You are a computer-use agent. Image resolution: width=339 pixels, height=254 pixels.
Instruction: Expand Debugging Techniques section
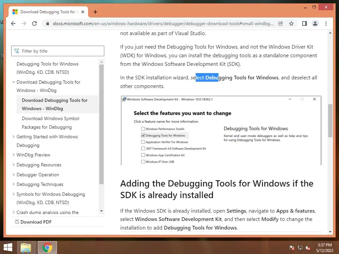click(14, 184)
